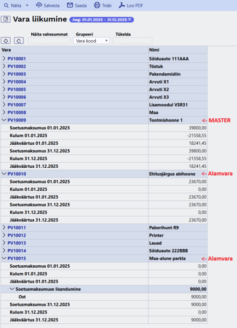
Task: Expand the PV10012 row
Action: (x=4, y=235)
